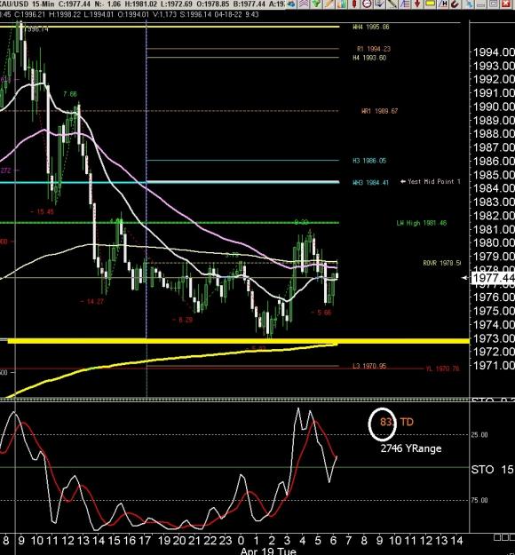Click the 2746 YRange label
This screenshot has width=515, height=555.
coord(411,448)
